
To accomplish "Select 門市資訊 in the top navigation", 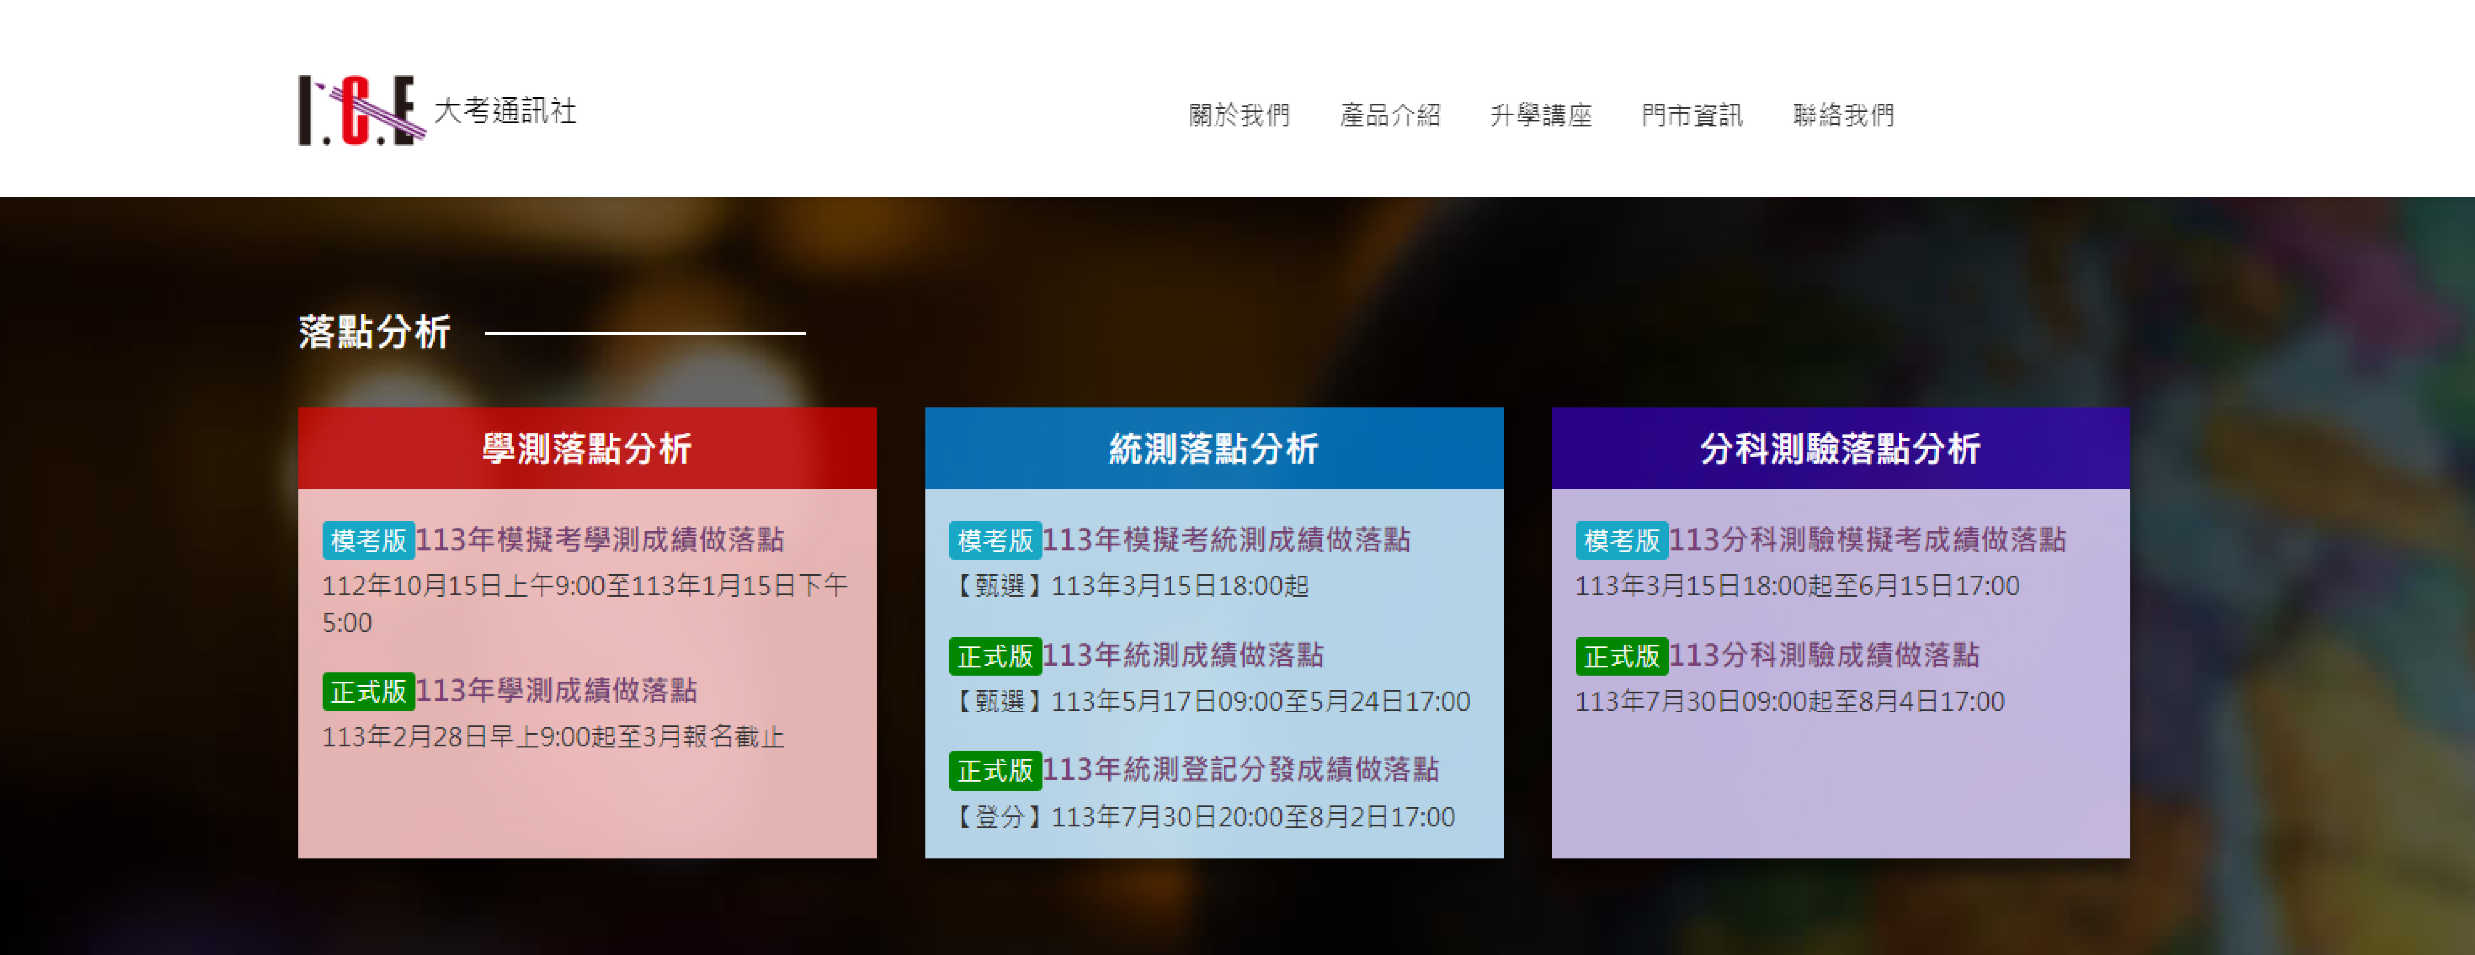I will [x=1692, y=115].
